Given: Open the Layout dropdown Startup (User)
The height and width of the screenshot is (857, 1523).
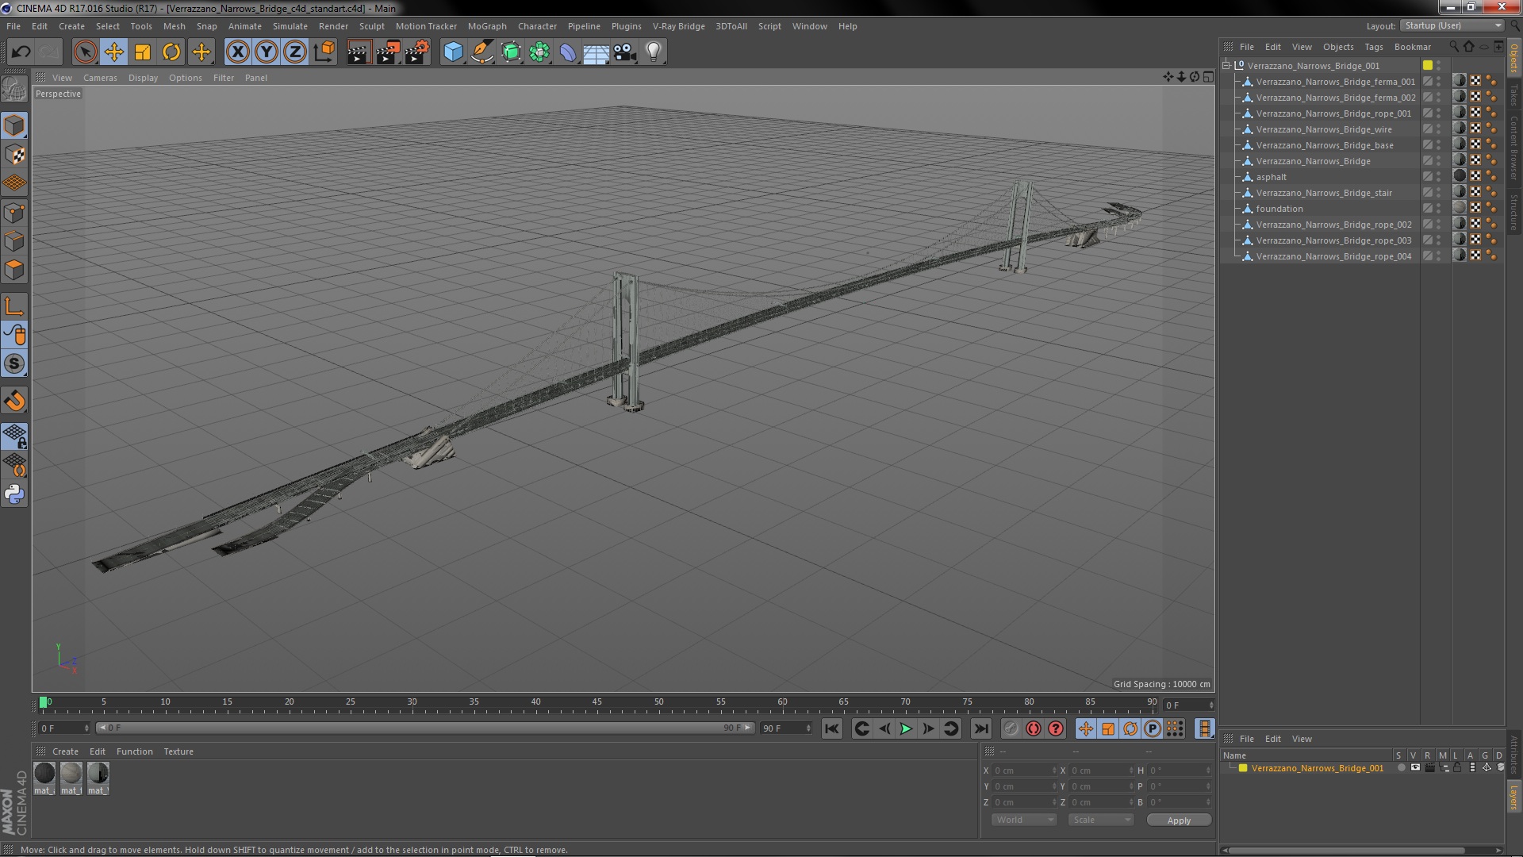Looking at the screenshot, I should click(x=1452, y=25).
